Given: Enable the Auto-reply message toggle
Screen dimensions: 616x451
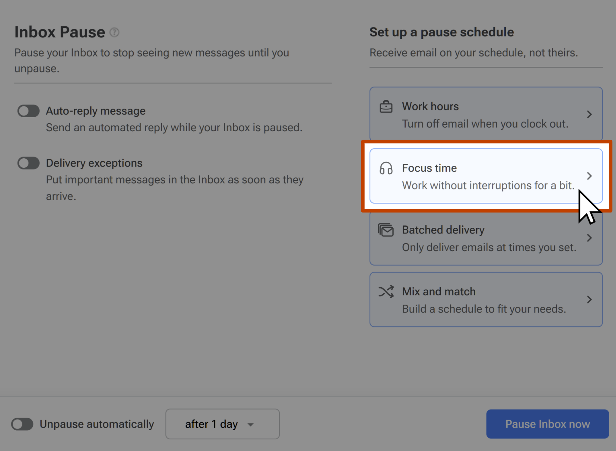Looking at the screenshot, I should coord(28,111).
